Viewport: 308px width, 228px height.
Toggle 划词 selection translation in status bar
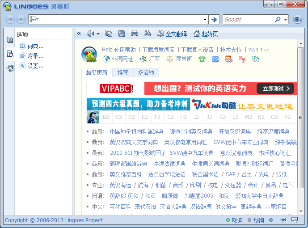(256, 220)
